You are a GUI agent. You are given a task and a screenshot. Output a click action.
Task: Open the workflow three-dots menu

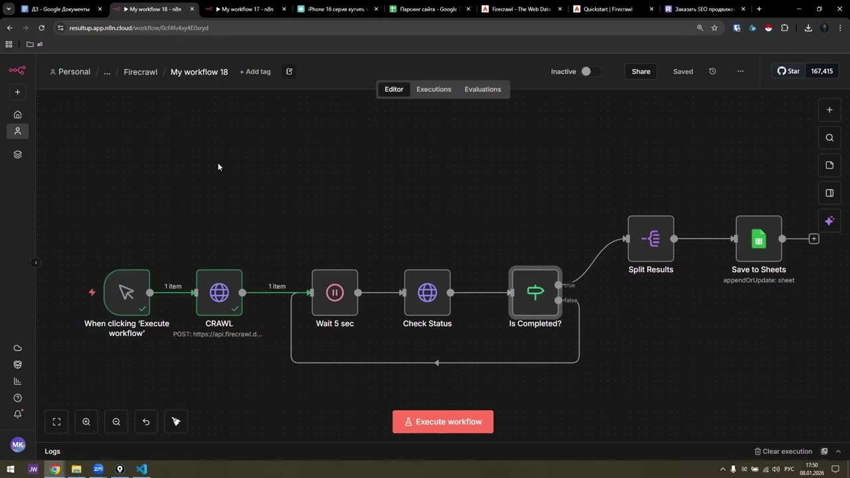740,71
